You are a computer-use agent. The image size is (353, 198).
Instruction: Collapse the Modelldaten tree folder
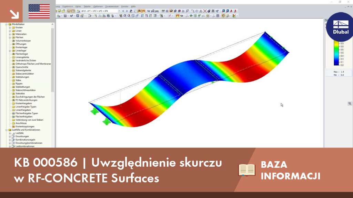pos(7,24)
